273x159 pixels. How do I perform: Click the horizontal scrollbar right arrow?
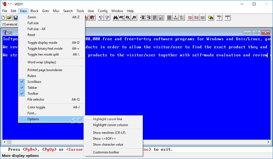(x=268, y=142)
